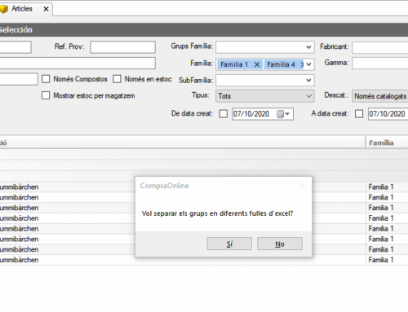Click the Sí button in the dialog

pos(229,244)
